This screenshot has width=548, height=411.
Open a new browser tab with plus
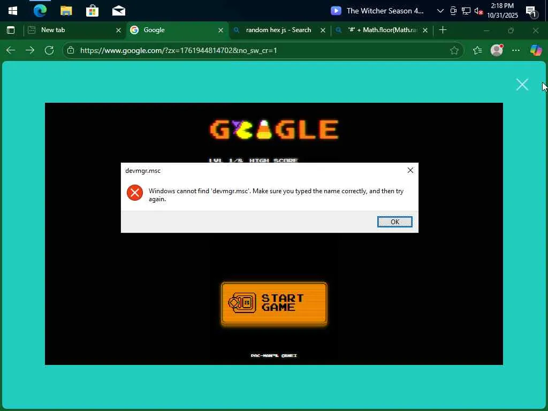(443, 30)
